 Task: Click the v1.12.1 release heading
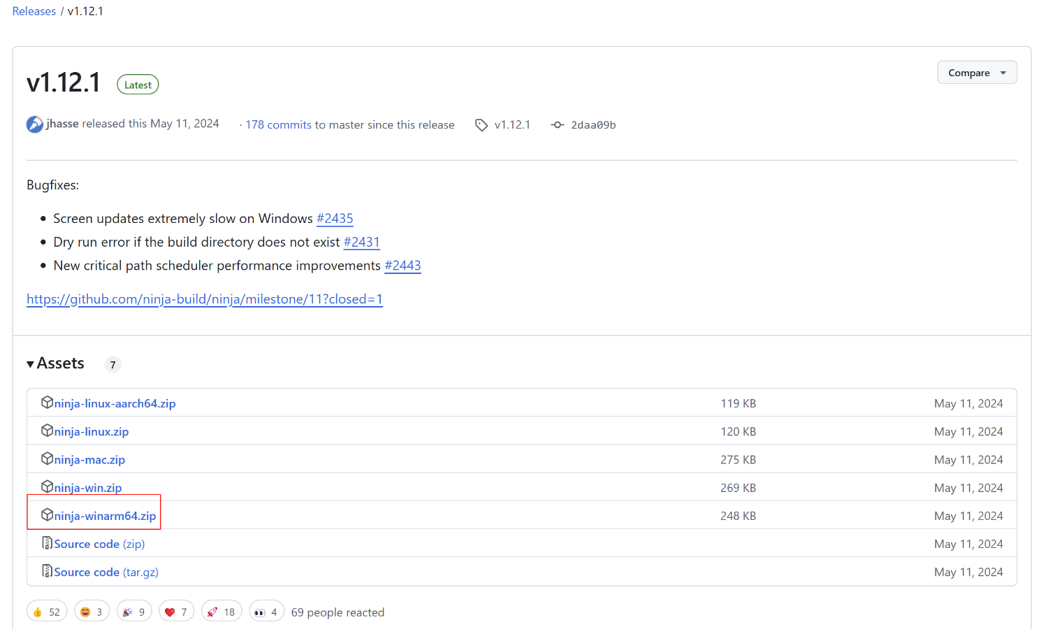64,82
